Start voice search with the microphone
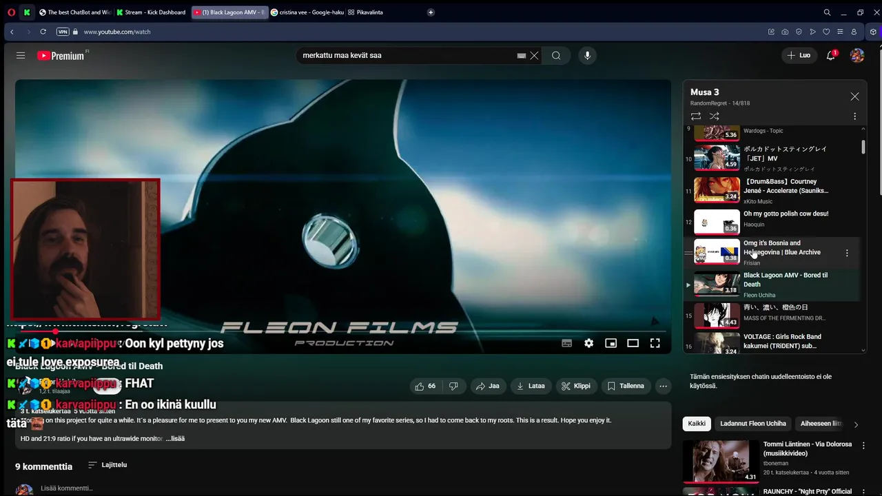This screenshot has width=882, height=496. click(x=587, y=56)
